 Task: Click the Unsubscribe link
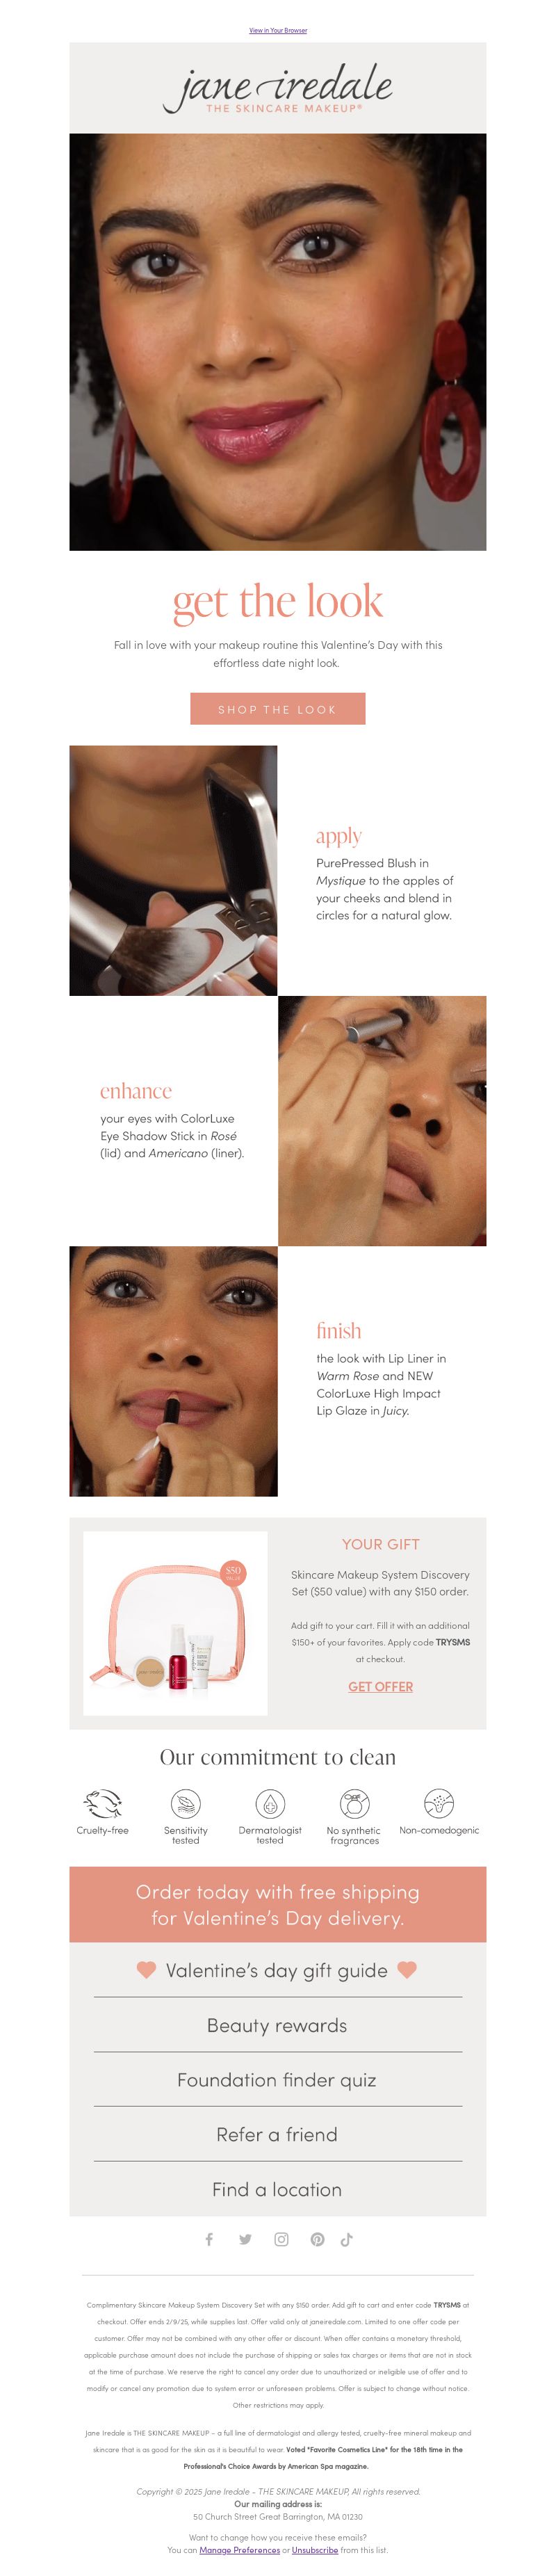click(315, 2550)
